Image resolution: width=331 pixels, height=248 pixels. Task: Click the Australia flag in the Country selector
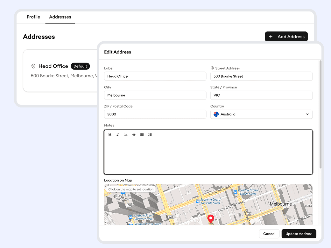pos(215,114)
